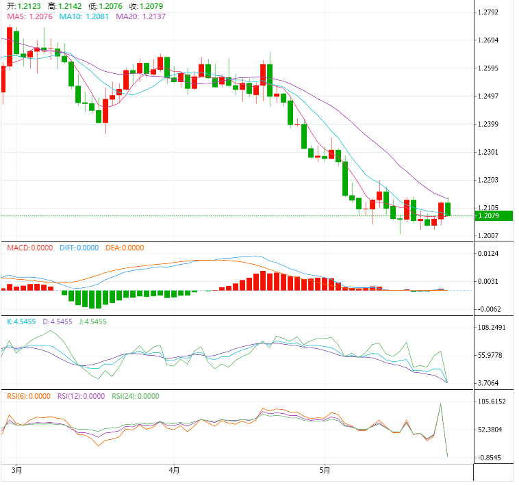Click the K:4.5455 indicator label

[21, 322]
